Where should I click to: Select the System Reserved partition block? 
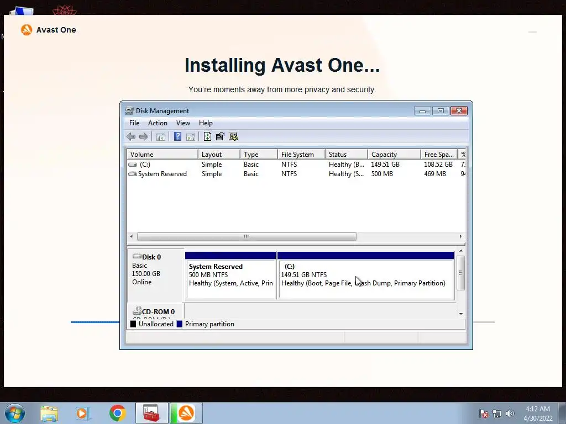pos(230,276)
